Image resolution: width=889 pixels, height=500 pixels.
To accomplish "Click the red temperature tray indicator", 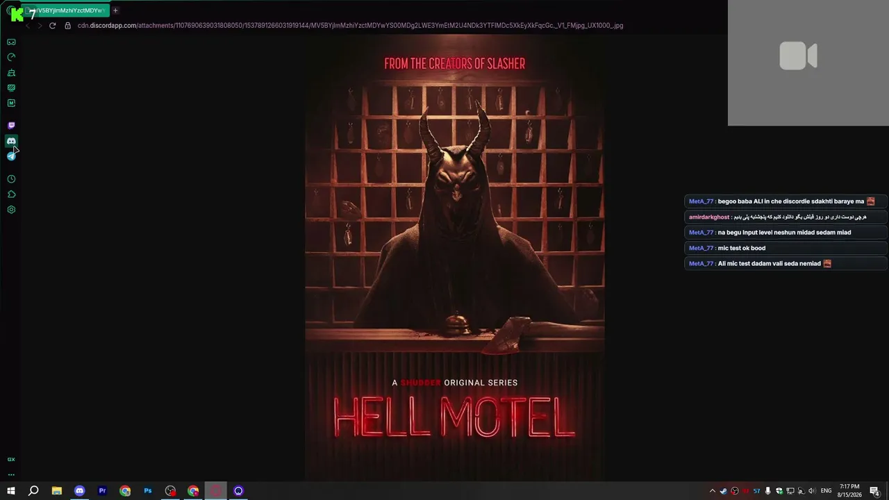I will coord(745,491).
